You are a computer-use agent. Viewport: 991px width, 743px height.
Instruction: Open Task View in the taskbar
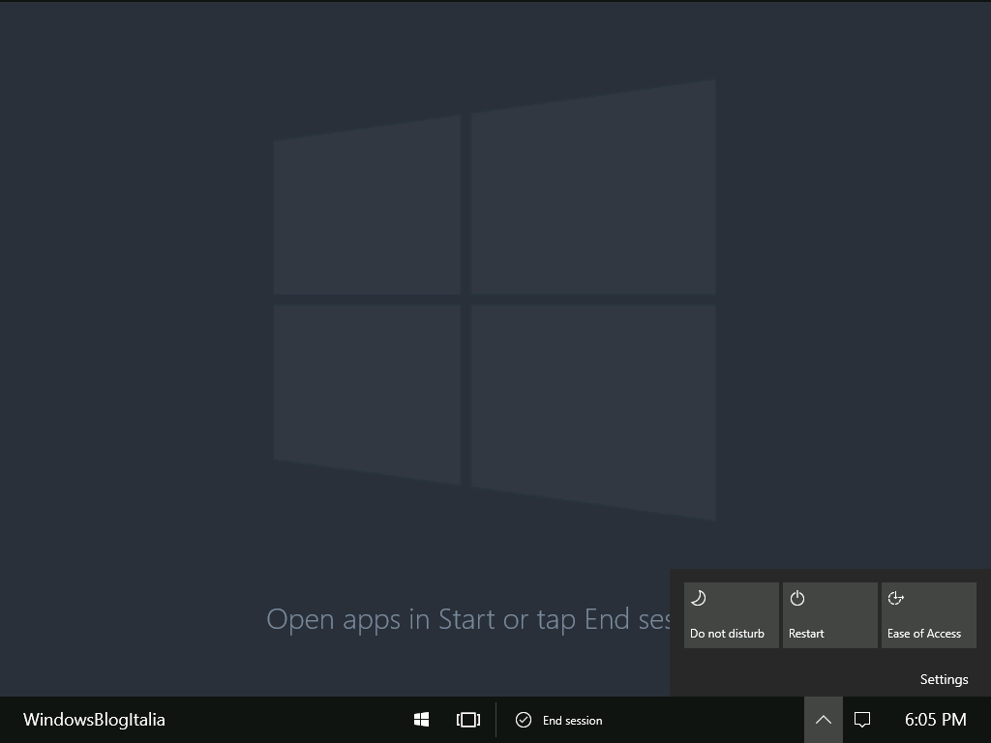click(x=467, y=720)
